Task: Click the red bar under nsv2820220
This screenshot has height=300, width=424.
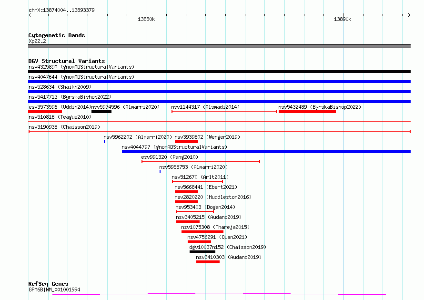Action: 187,202
